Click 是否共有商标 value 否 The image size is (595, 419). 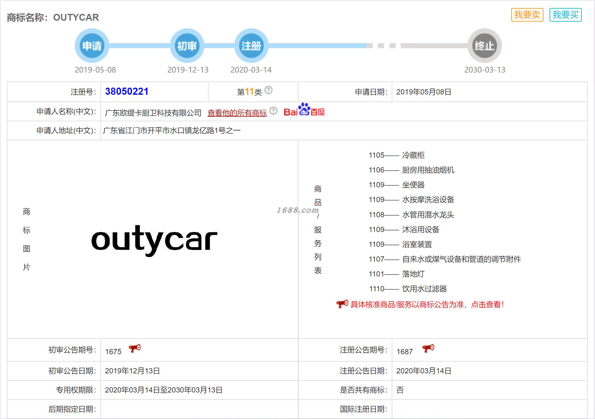tap(400, 390)
